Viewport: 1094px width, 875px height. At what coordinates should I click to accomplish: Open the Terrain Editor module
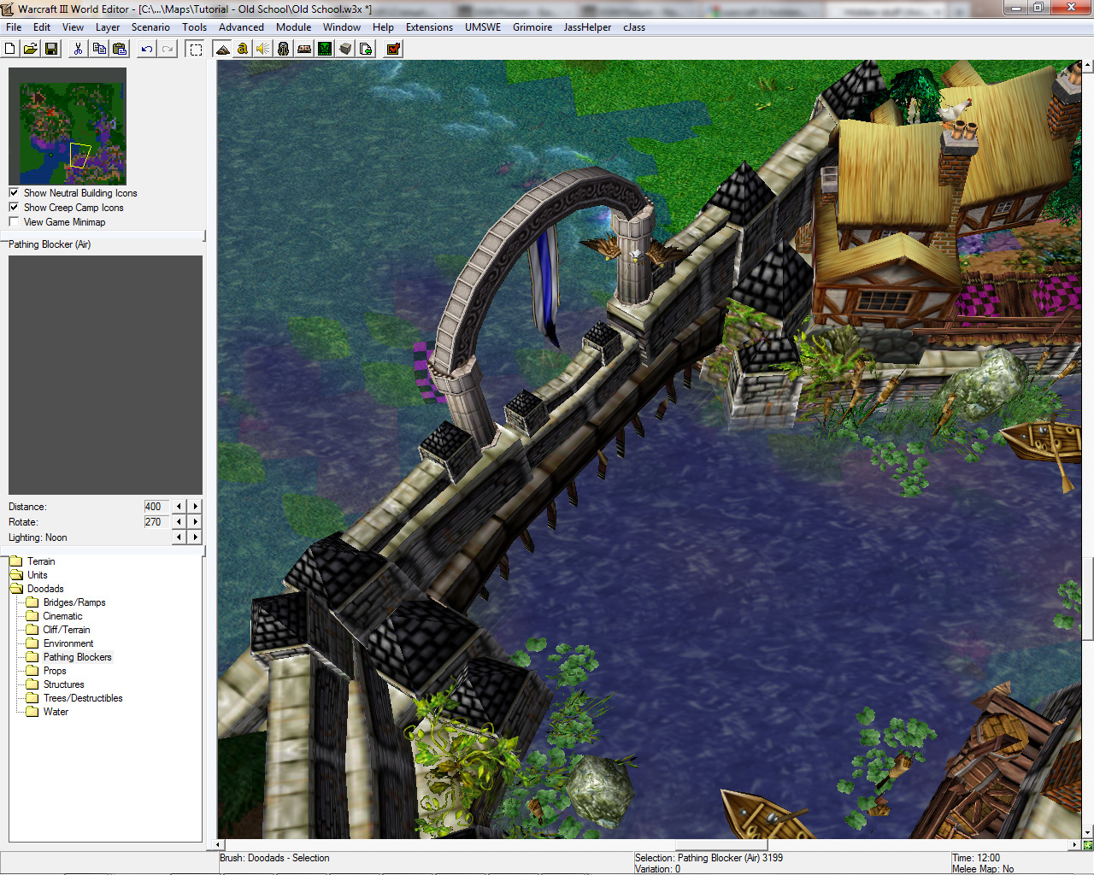222,49
